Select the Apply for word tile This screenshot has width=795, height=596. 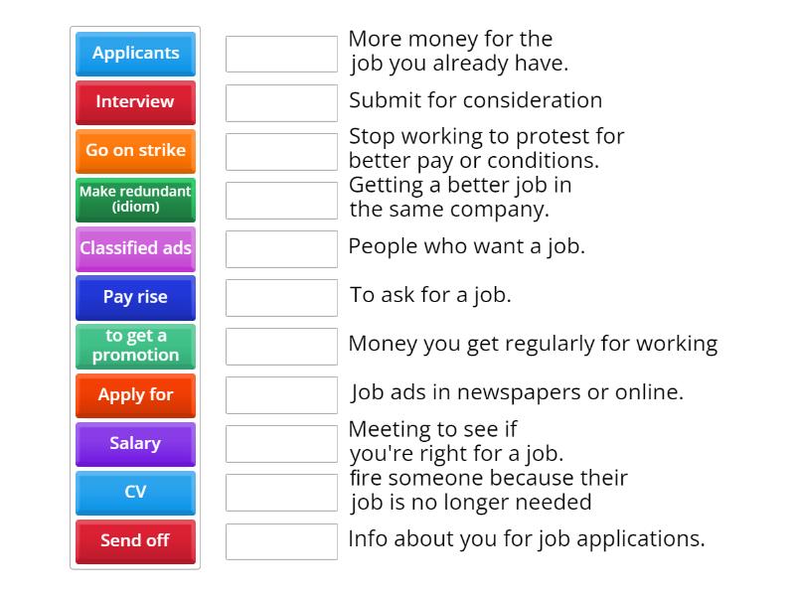click(135, 395)
